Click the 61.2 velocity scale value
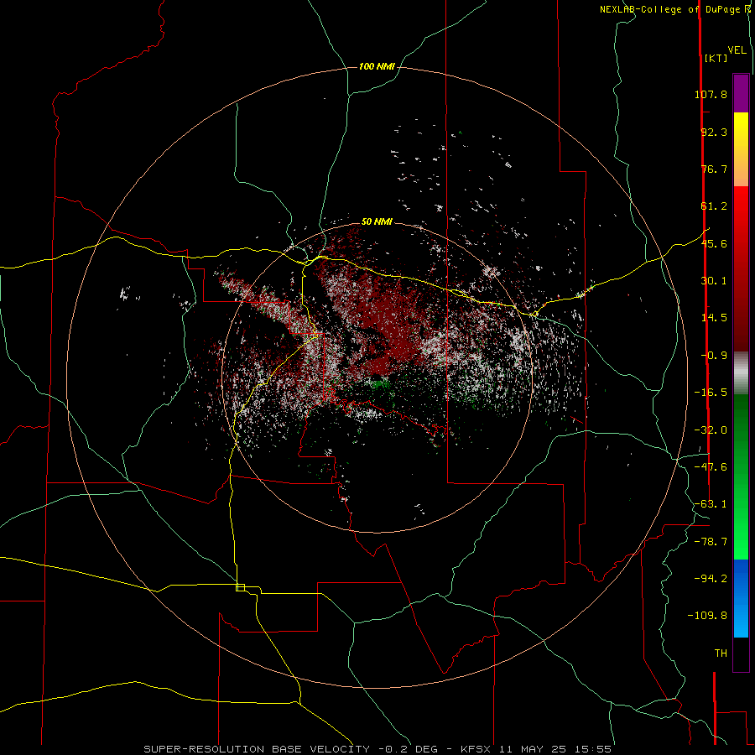755x755 pixels. pyautogui.click(x=714, y=206)
